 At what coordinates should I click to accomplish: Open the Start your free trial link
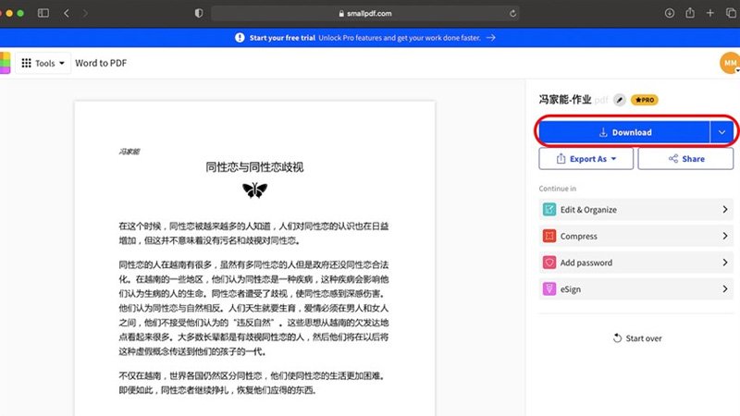[282, 38]
